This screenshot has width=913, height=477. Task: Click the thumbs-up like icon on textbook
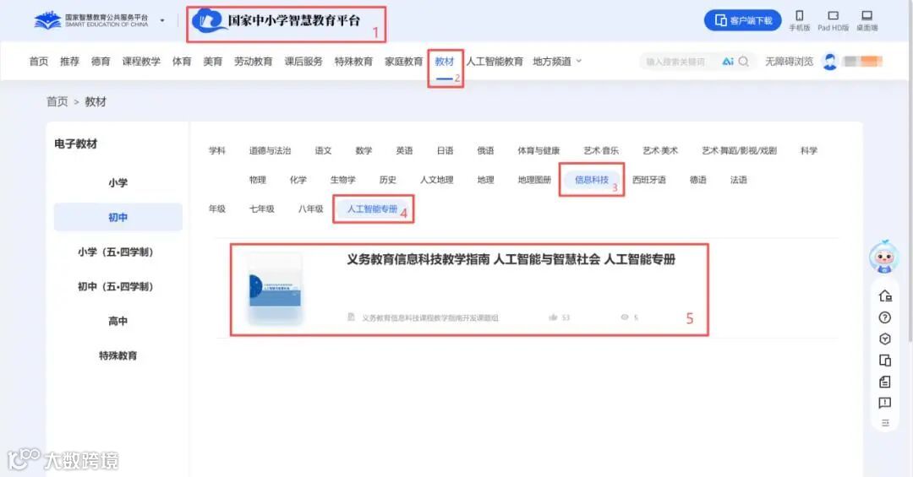coord(553,317)
